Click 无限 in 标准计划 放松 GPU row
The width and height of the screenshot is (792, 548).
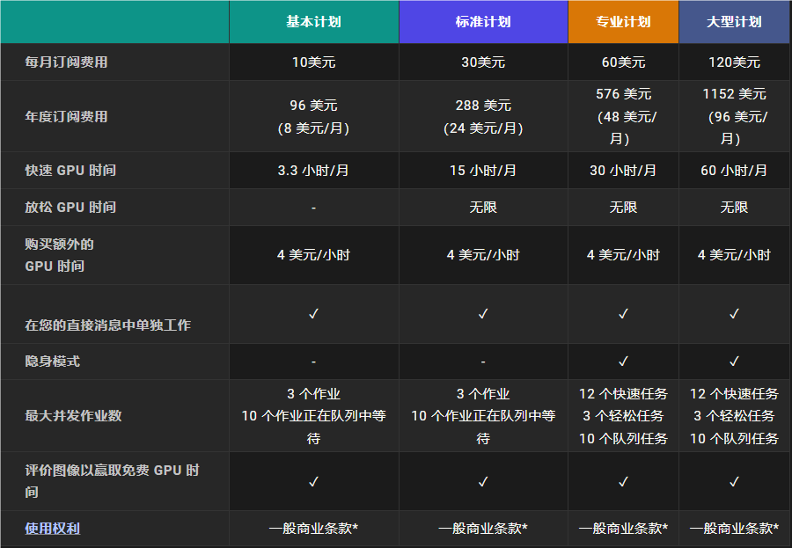(483, 207)
